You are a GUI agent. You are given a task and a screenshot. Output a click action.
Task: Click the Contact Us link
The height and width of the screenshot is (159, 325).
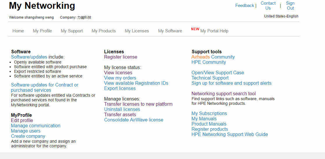(268, 6)
